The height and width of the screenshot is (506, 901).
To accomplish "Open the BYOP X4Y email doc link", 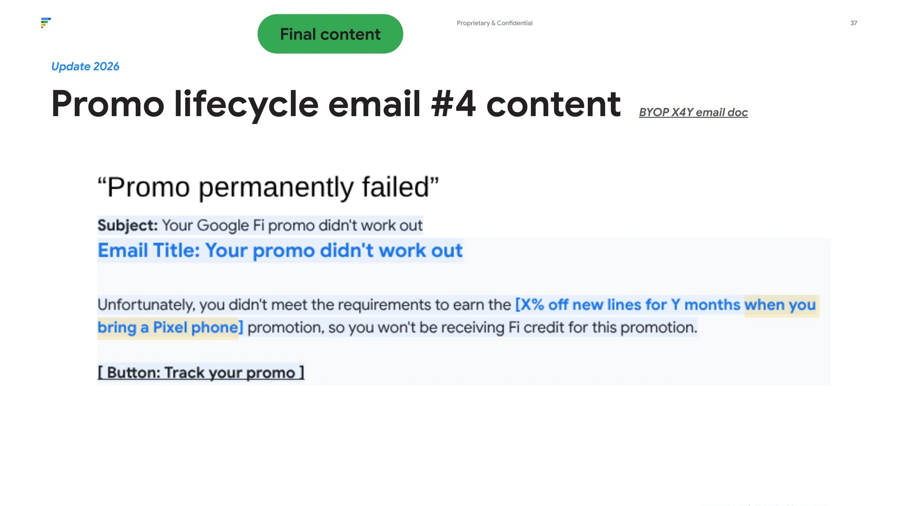I will click(x=693, y=112).
